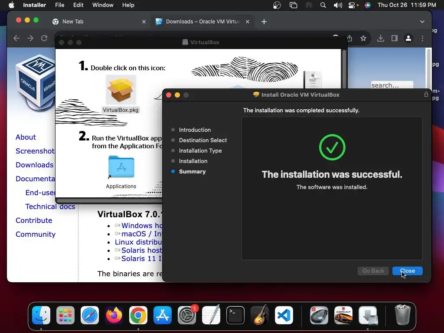Open Finder from the Dock

(x=41, y=315)
